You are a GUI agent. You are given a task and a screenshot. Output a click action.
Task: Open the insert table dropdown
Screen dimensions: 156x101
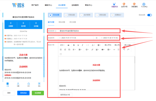coord(109,50)
